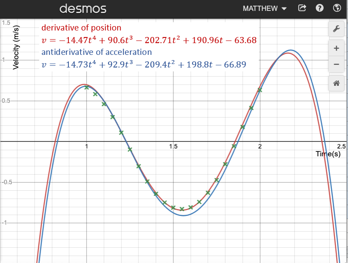
Task: Click the green data point at t=1
Action: pyautogui.click(x=87, y=88)
